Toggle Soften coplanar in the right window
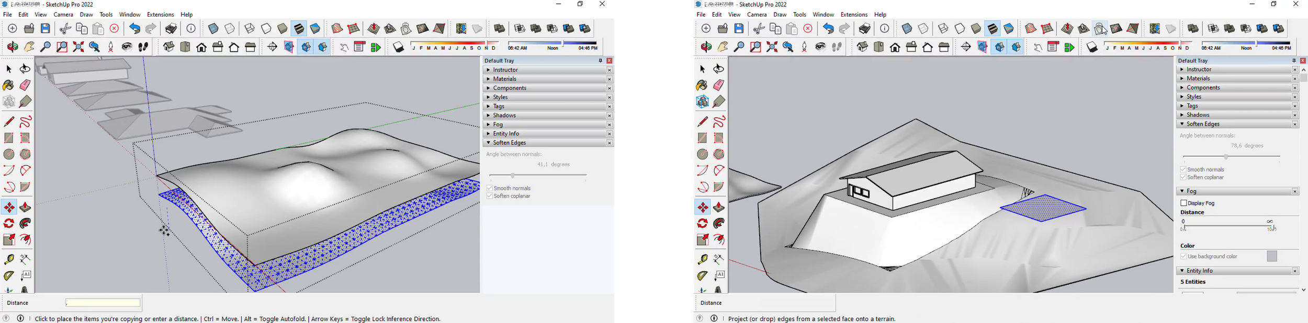Image resolution: width=1308 pixels, height=323 pixels. (1183, 178)
